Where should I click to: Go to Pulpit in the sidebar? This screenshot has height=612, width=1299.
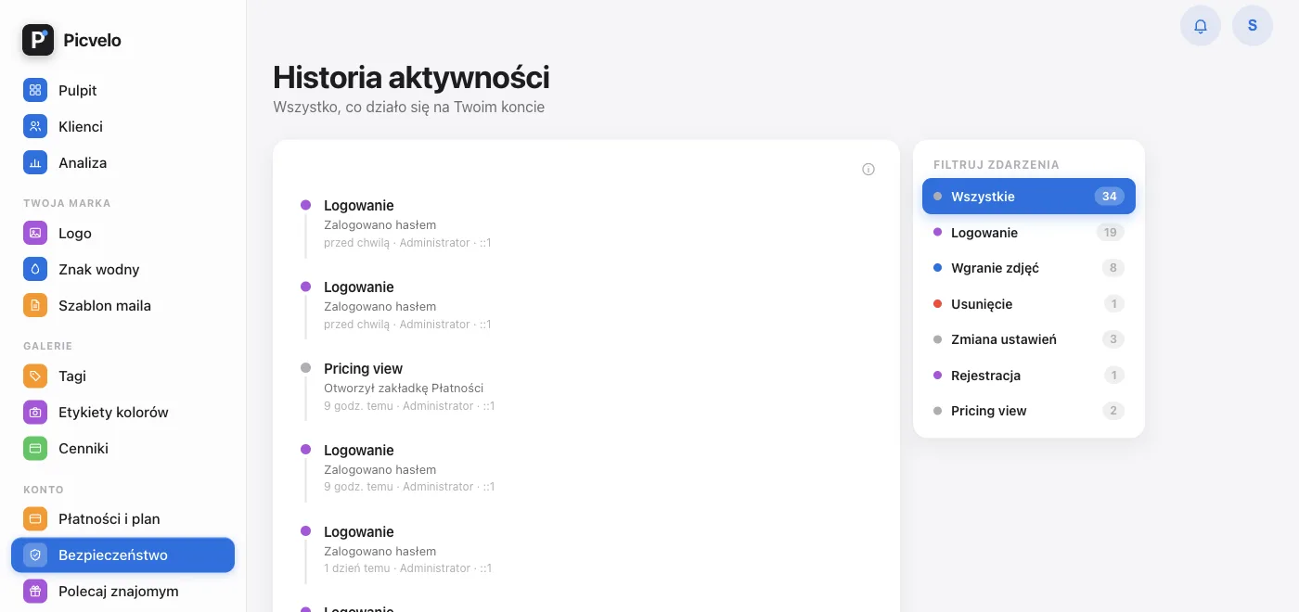[122, 90]
